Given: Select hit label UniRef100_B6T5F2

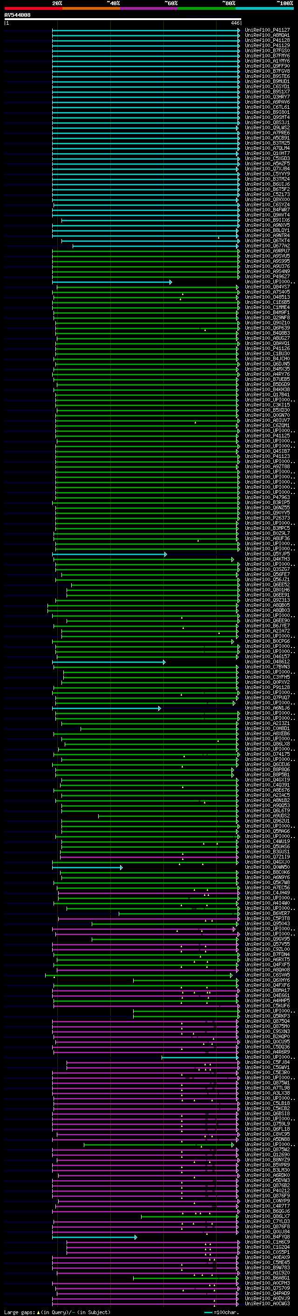Looking at the screenshot, I should tap(267, 189).
